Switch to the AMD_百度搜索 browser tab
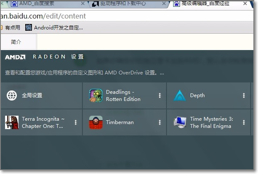The width and height of the screenshot is (258, 174). pos(48,4)
